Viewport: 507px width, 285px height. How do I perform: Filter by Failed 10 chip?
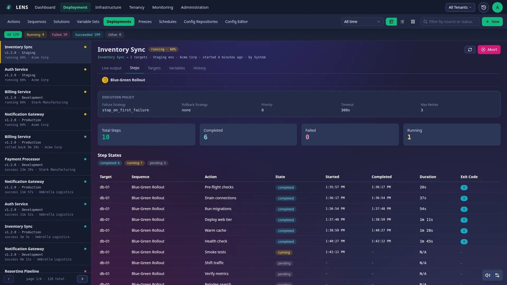[59, 35]
